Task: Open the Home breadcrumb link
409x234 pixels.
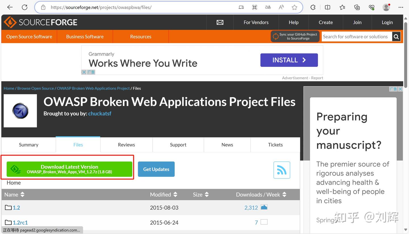Action: [9, 88]
